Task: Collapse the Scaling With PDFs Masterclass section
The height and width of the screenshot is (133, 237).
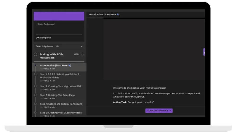Action: click(83, 54)
